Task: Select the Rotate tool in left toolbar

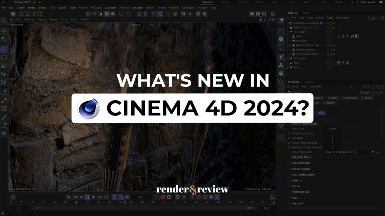Action: tap(4, 57)
